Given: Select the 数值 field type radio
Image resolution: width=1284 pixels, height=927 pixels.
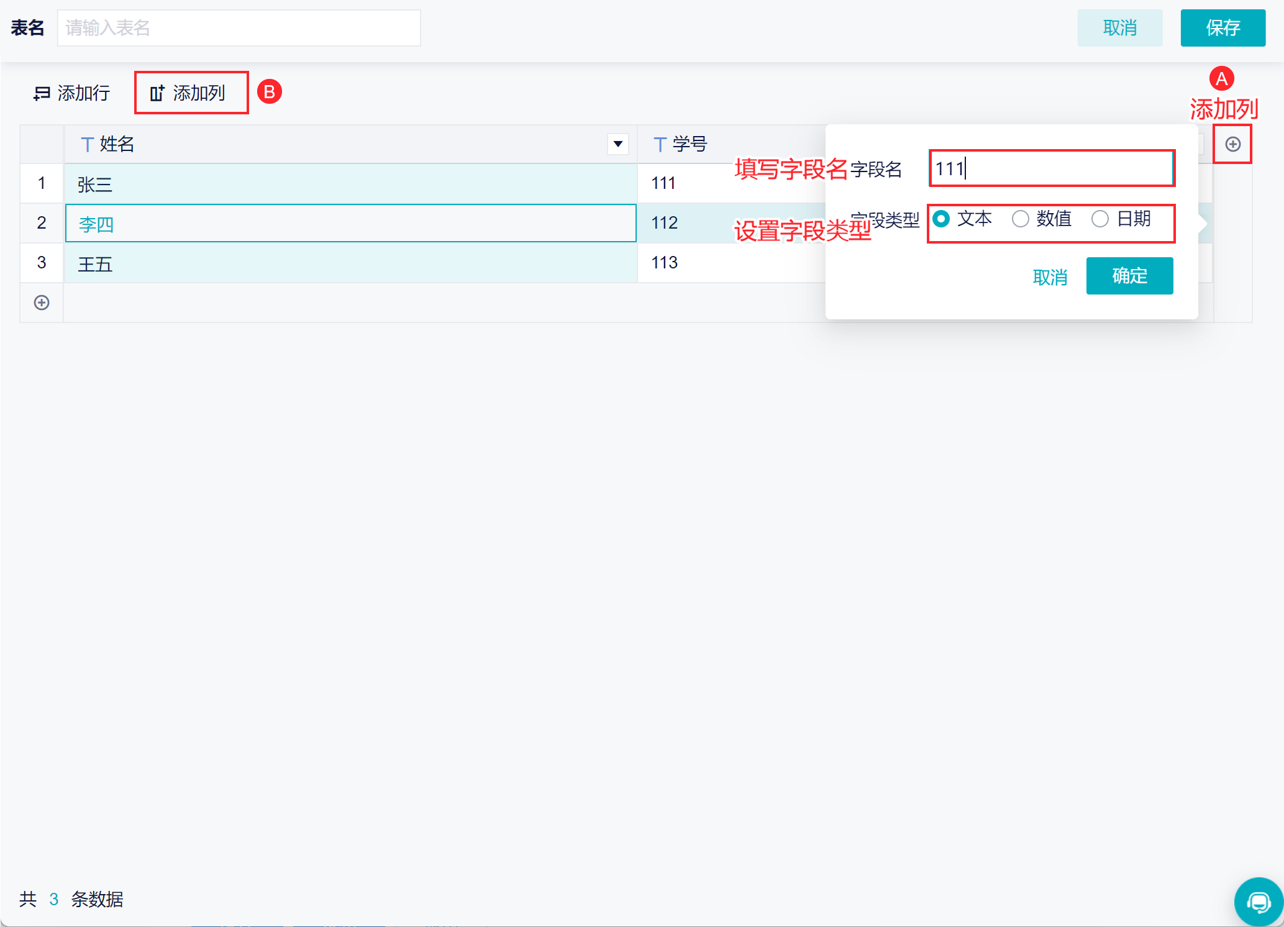Looking at the screenshot, I should [1020, 219].
